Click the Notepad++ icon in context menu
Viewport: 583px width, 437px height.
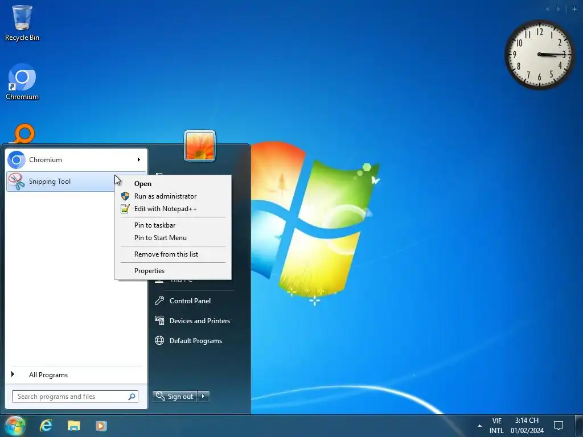(x=125, y=209)
